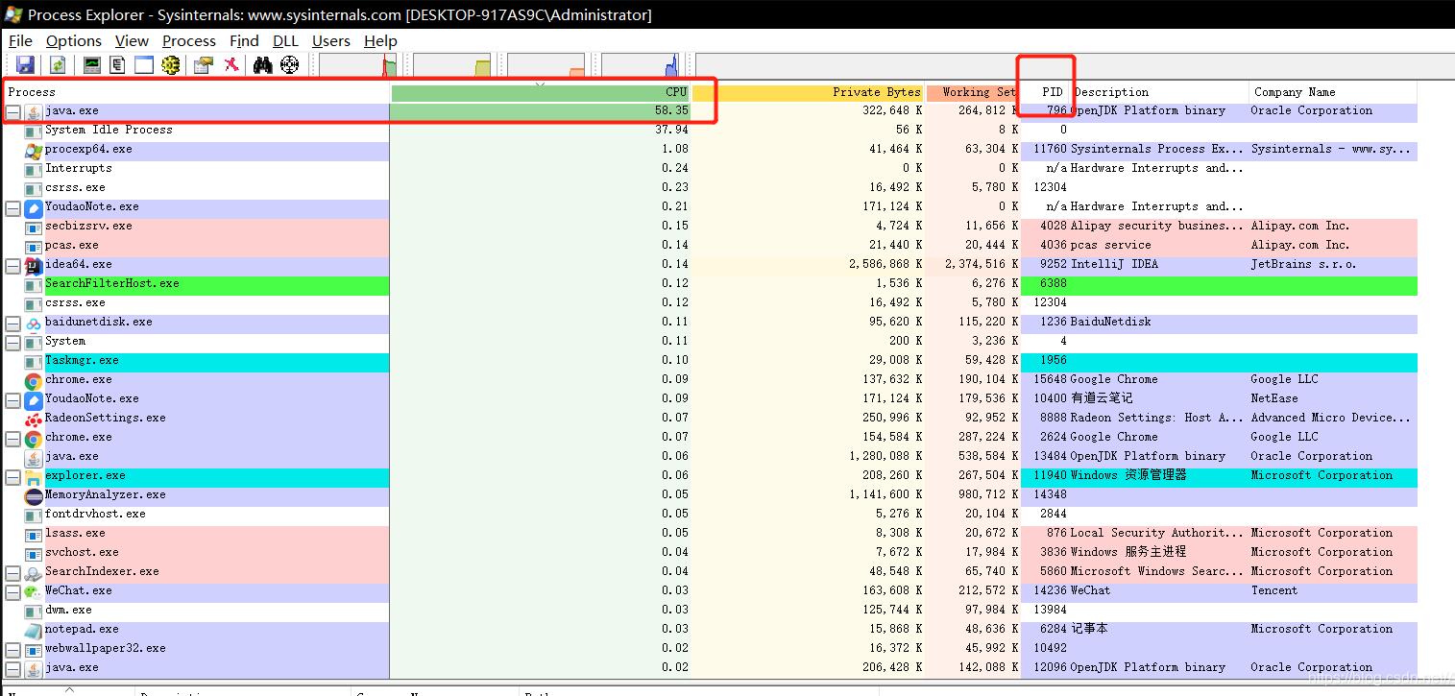1455x696 pixels.
Task: Click the SearchIndexer.exe process icon
Action: point(34,572)
